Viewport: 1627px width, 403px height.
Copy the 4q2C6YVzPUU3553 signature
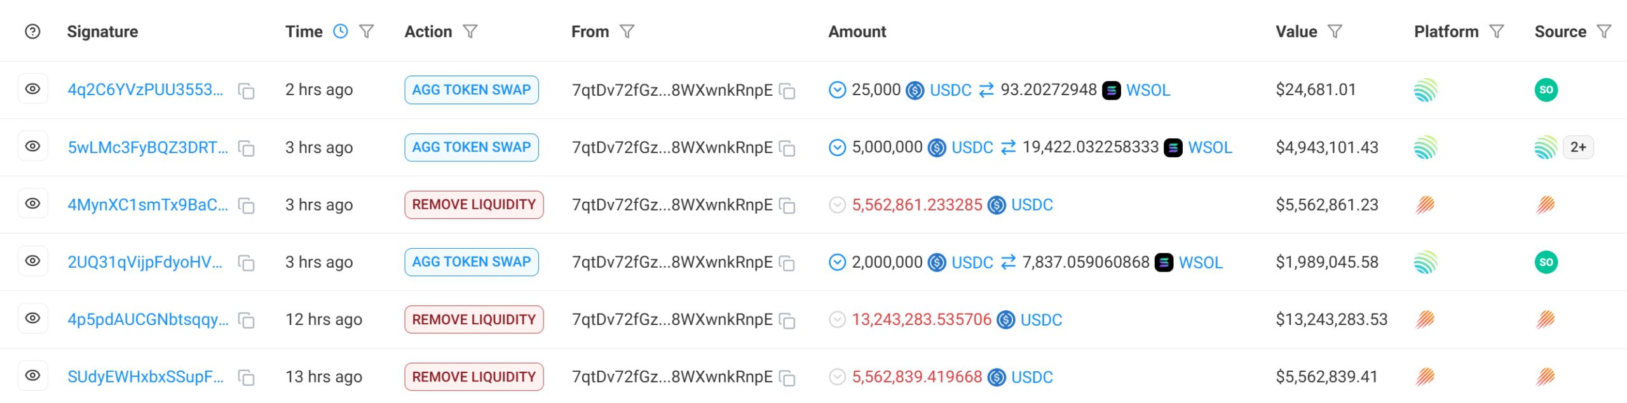[x=246, y=91]
